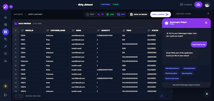The height and width of the screenshot is (101, 214).
Task: Open the play runs sidebar icon
Action: click(x=5, y=53)
